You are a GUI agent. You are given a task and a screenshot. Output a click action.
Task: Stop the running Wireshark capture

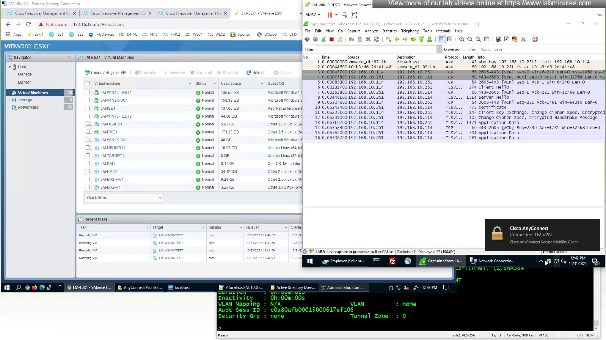pos(332,39)
